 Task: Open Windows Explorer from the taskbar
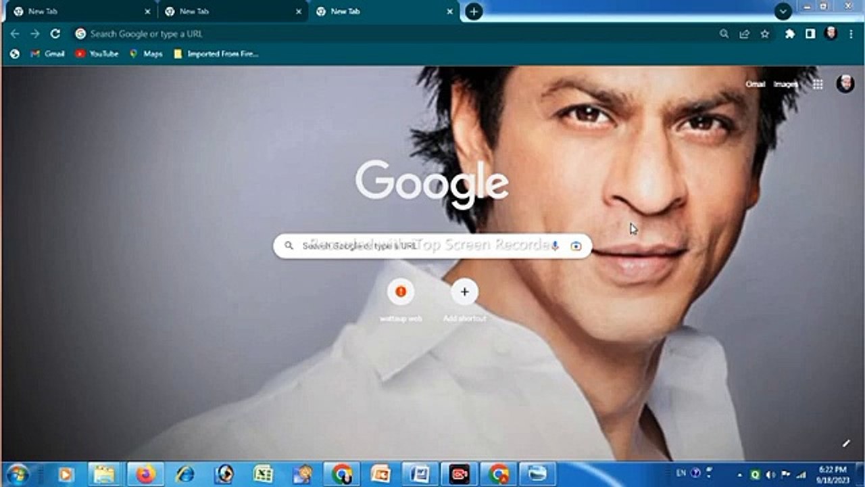point(104,474)
